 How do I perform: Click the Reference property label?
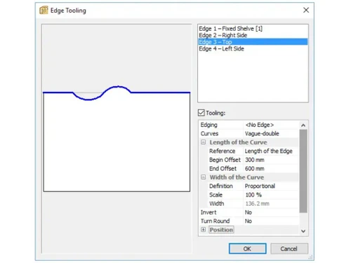(x=222, y=151)
